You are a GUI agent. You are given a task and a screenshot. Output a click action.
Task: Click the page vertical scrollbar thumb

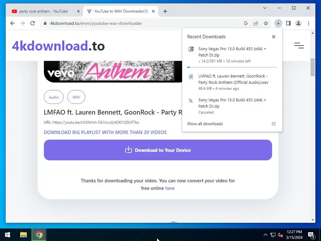tap(313, 67)
